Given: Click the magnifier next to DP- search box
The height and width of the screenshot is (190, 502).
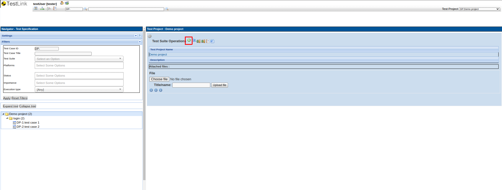Looking at the screenshot, I should [85, 9].
